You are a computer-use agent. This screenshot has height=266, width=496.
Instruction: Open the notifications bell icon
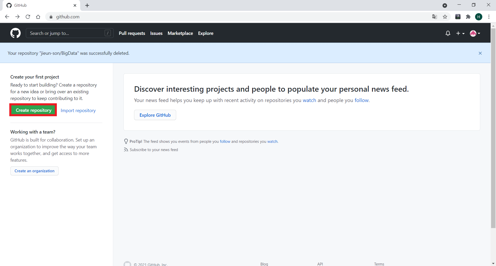coord(448,33)
